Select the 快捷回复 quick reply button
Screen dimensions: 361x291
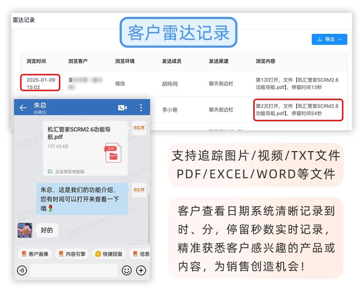click(x=109, y=254)
